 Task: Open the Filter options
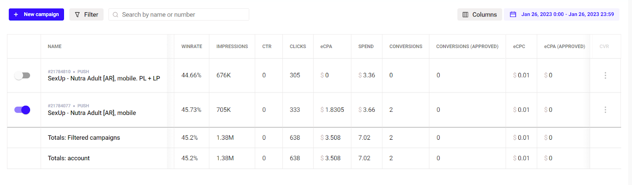click(x=87, y=15)
